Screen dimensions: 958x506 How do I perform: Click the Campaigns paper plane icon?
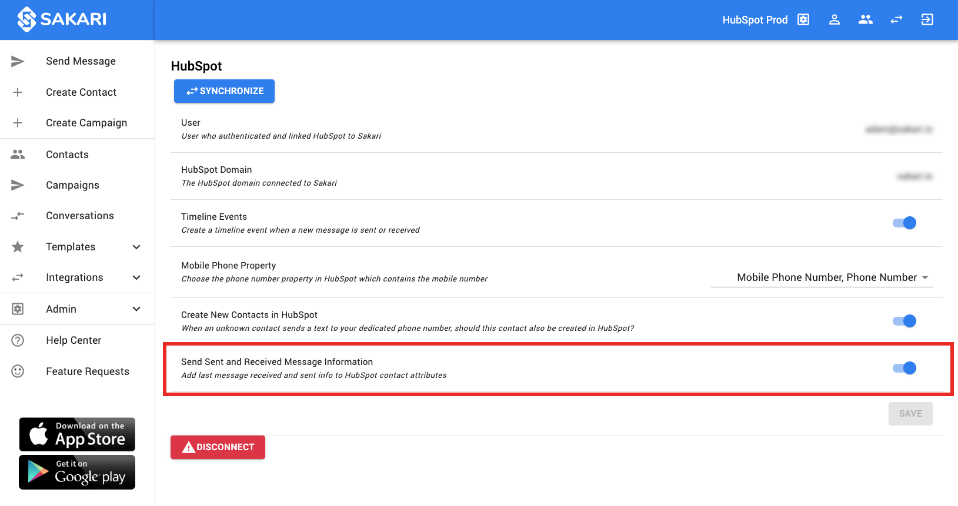click(x=18, y=185)
